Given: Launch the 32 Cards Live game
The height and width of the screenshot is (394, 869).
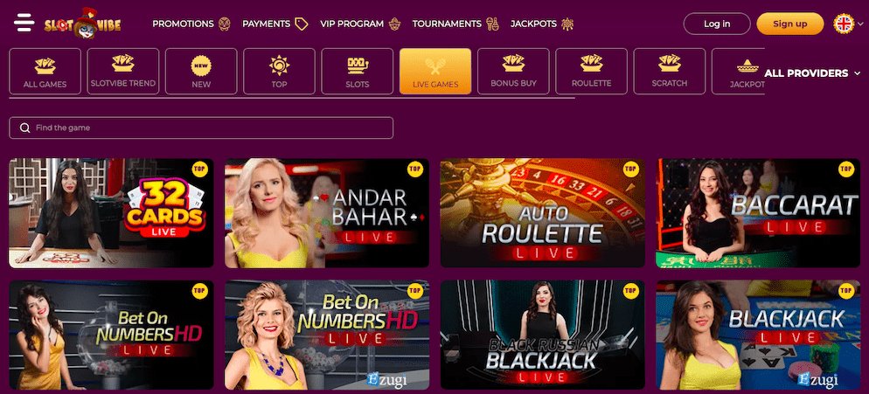Looking at the screenshot, I should (x=111, y=213).
